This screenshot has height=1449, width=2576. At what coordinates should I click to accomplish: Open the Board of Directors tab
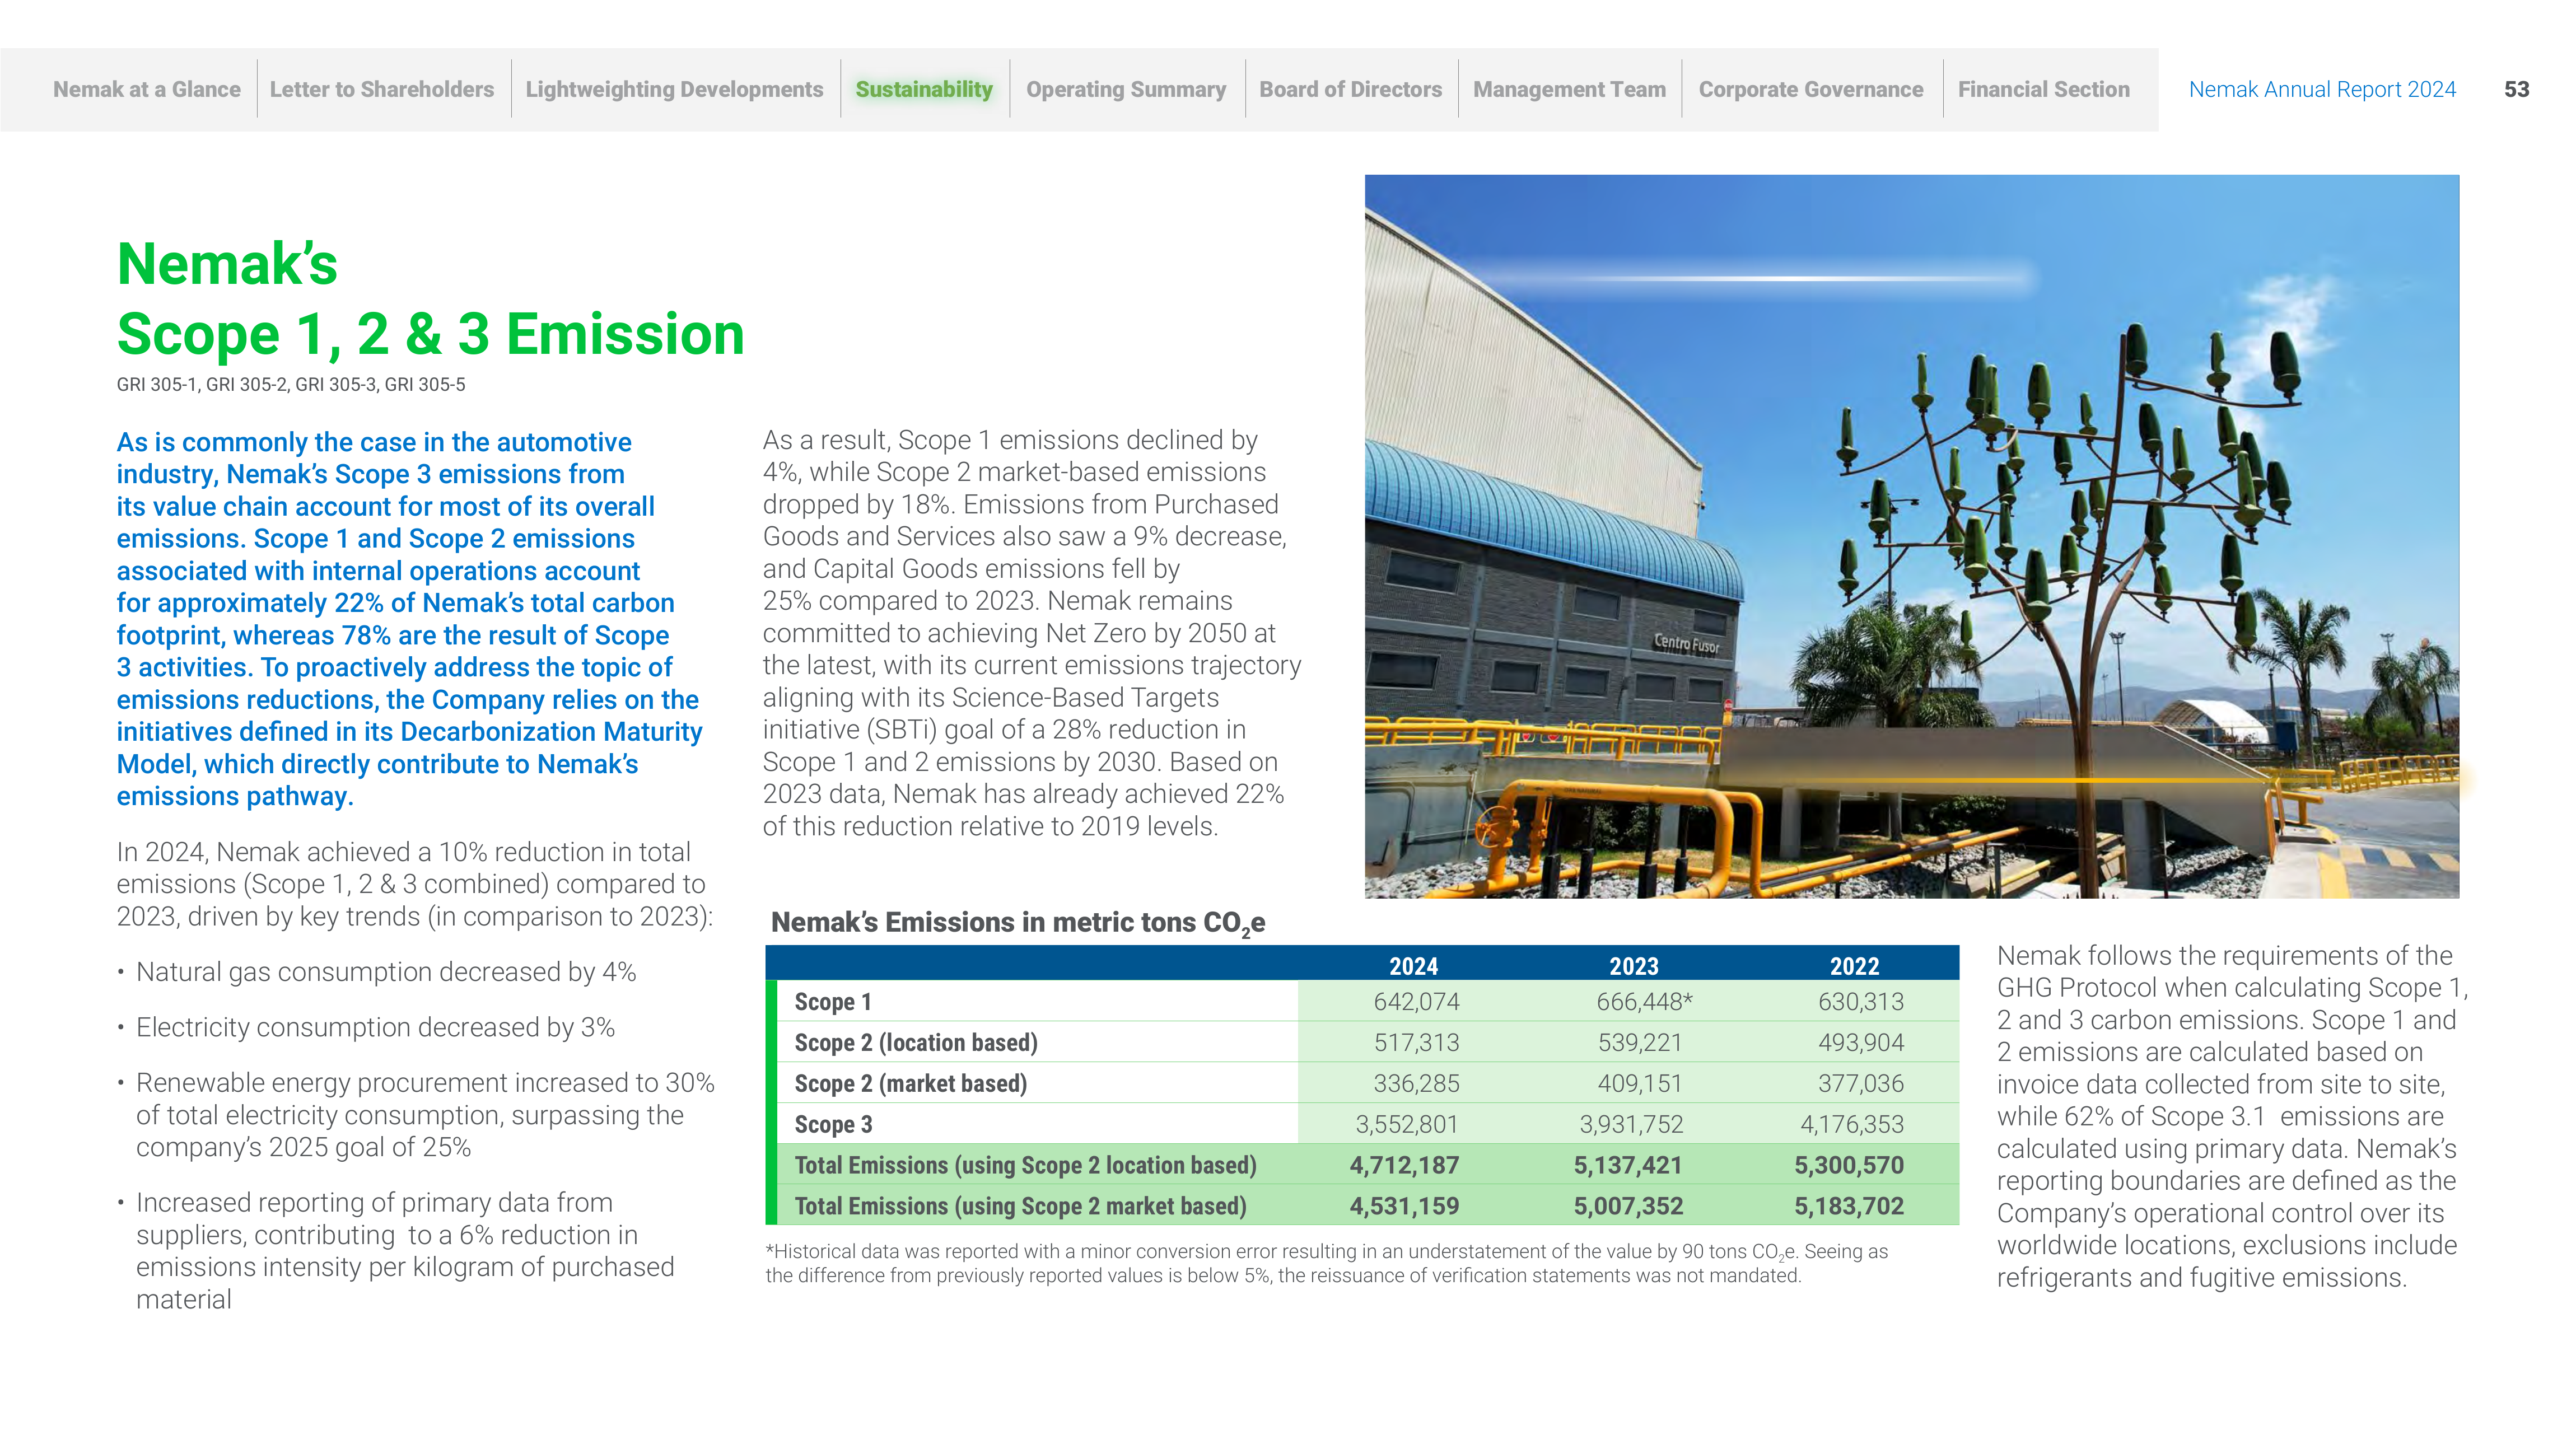(x=1351, y=89)
